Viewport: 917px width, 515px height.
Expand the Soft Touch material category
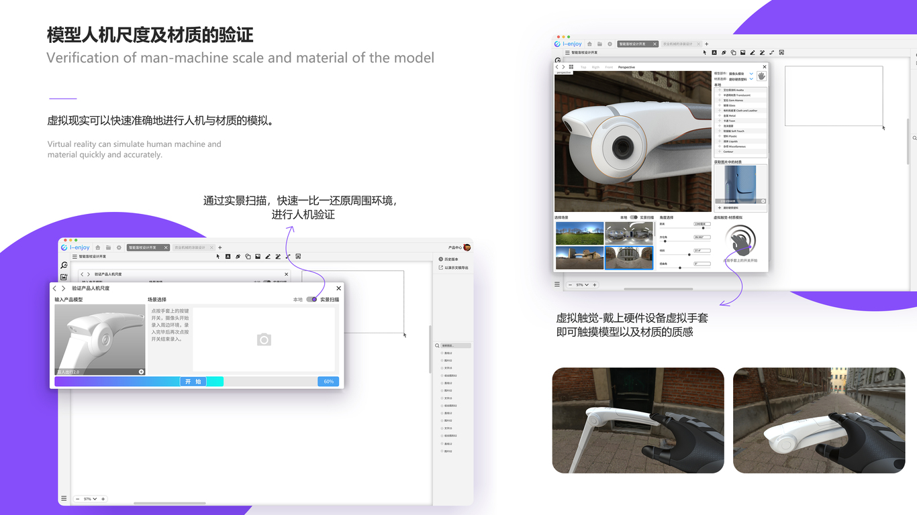pyautogui.click(x=720, y=131)
